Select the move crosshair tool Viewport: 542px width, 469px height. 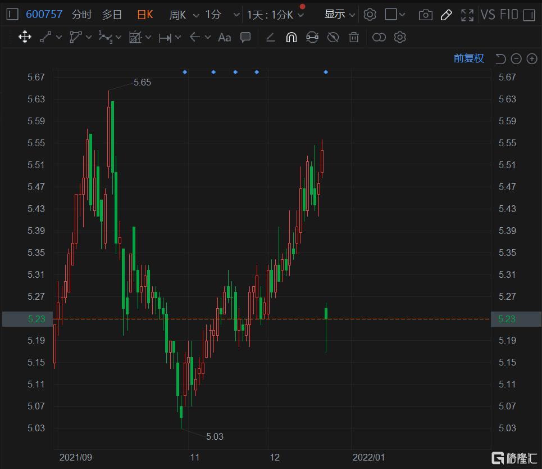click(x=25, y=37)
